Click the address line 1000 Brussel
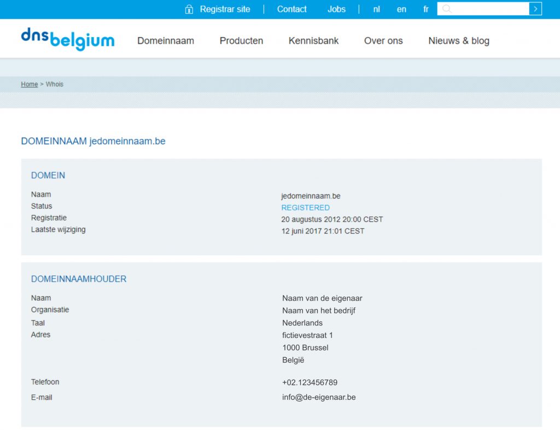Viewport: 560px width, 431px height. click(305, 348)
